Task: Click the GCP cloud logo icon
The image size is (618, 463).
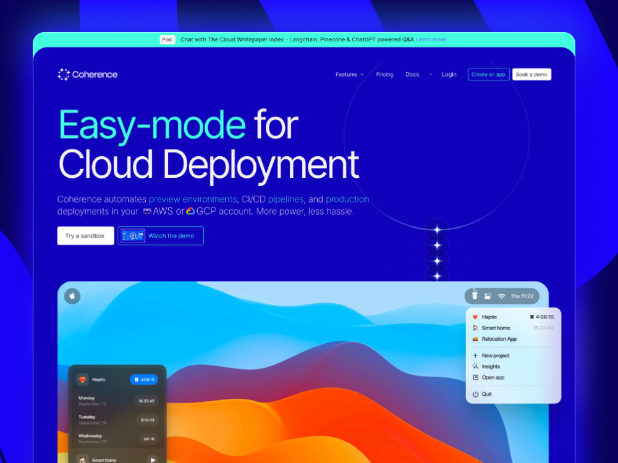Action: (190, 211)
